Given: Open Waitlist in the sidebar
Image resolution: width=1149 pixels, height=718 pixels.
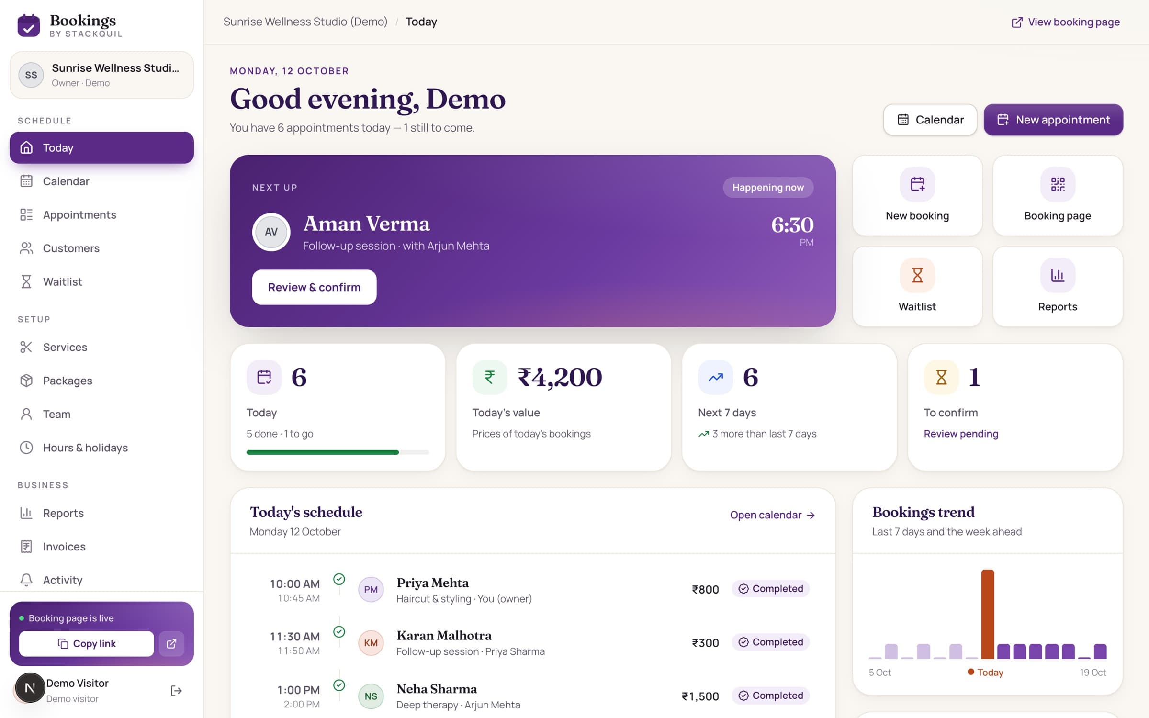Looking at the screenshot, I should (x=101, y=282).
